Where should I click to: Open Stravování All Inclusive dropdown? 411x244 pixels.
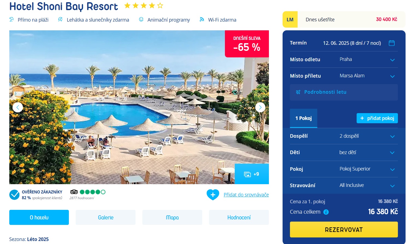pyautogui.click(x=344, y=185)
